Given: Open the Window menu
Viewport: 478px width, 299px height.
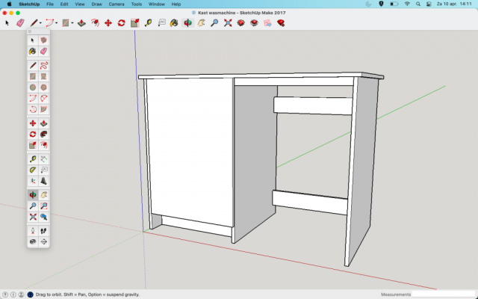Looking at the screenshot, I should [x=156, y=4].
